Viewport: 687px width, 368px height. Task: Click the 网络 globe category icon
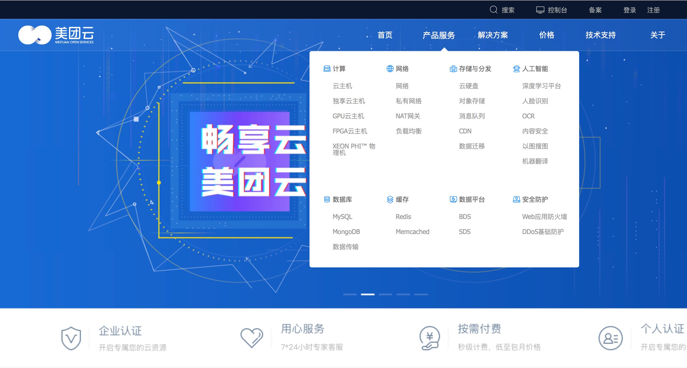point(390,69)
